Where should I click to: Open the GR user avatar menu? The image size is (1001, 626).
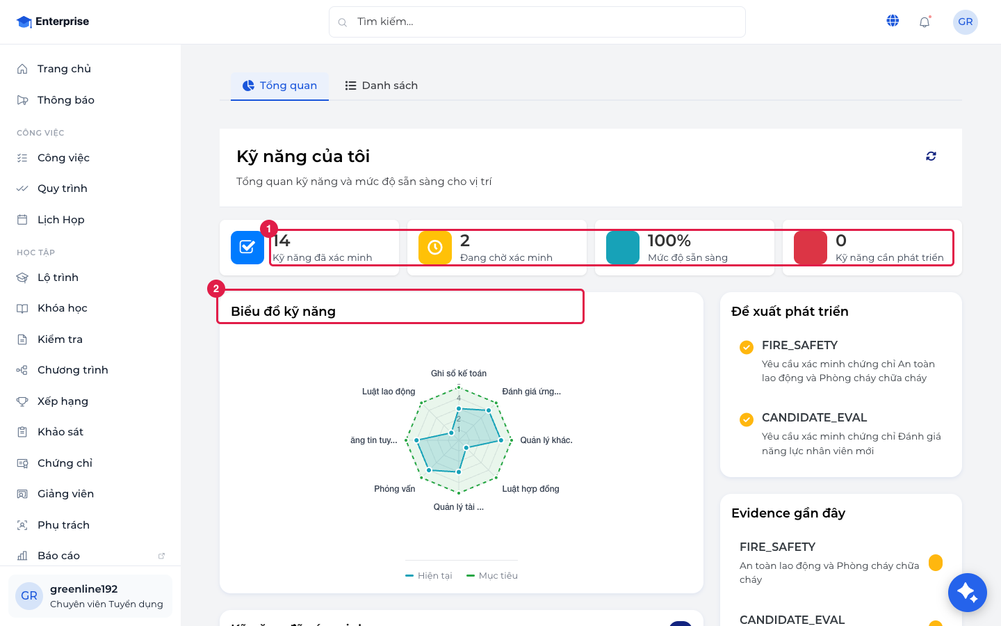point(966,22)
